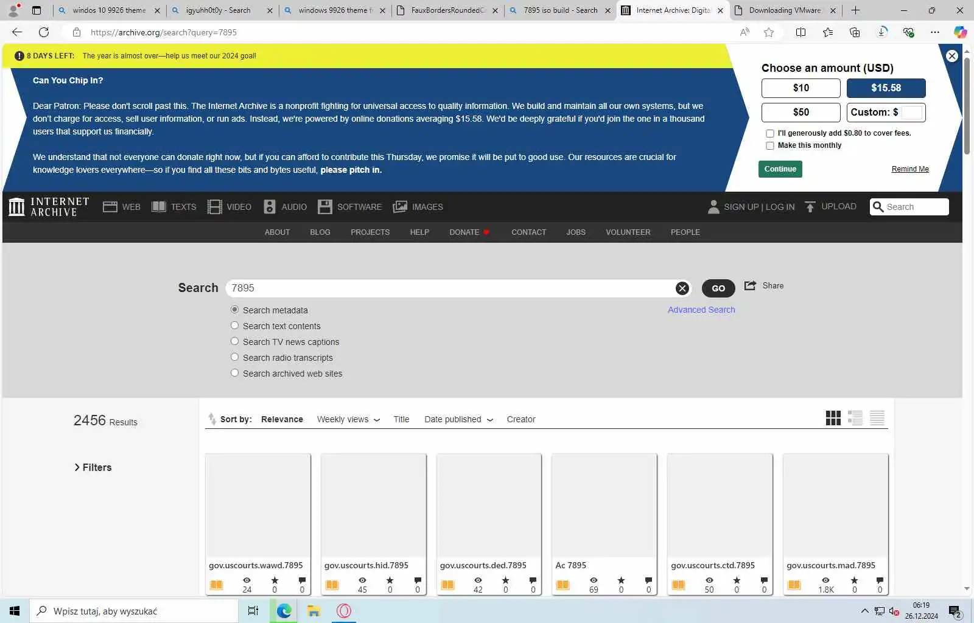Image resolution: width=974 pixels, height=623 pixels.
Task: Click the top-right site Search box
Action: point(909,207)
